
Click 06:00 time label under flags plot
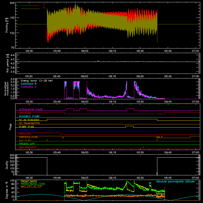coord(85,153)
